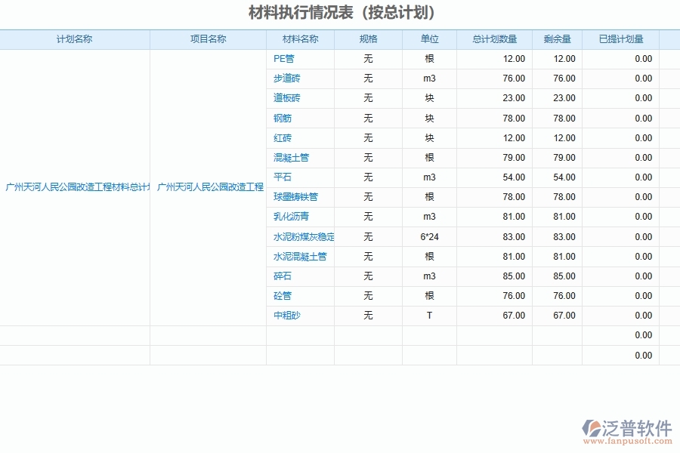
Task: Open the 碎石 material record
Action: point(282,276)
